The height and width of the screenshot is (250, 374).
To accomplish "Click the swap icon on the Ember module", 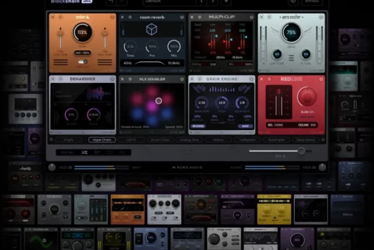I will [x=60, y=17].
